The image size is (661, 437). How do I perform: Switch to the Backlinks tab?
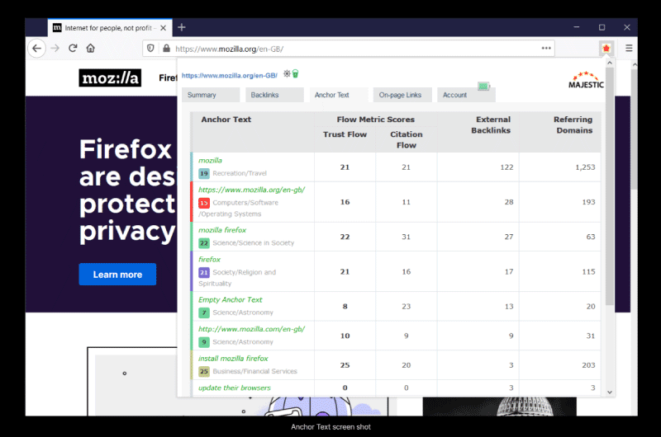274,95
